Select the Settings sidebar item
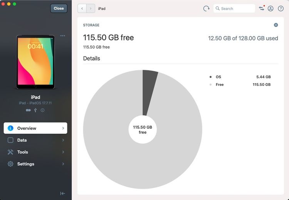The height and width of the screenshot is (200, 289). [35, 164]
